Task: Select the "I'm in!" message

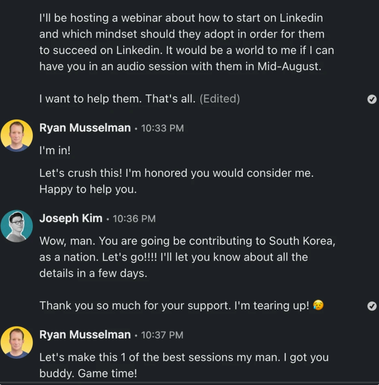Action: tap(55, 150)
